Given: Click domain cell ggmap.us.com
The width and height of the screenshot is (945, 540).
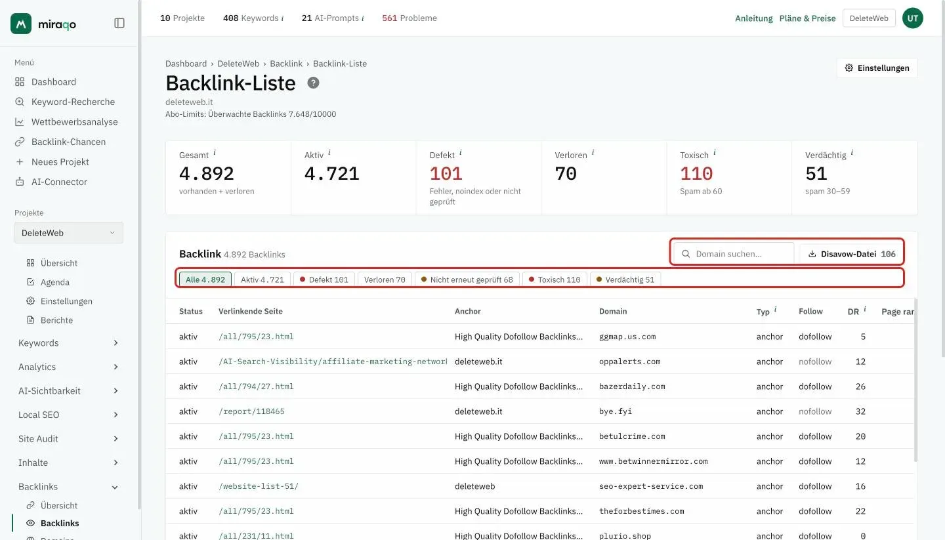Looking at the screenshot, I should (627, 337).
